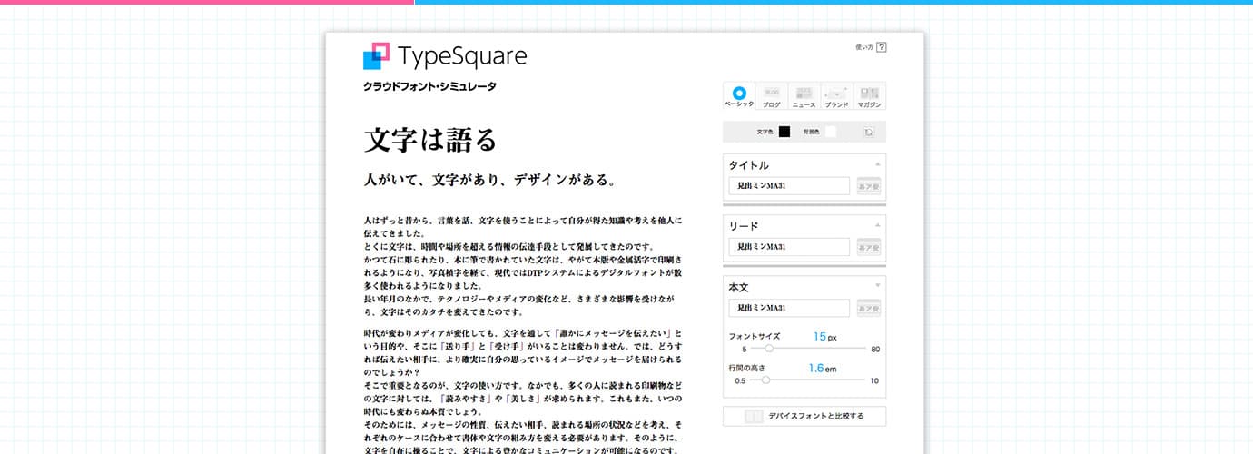Choose the ブランド layout template

(836, 95)
